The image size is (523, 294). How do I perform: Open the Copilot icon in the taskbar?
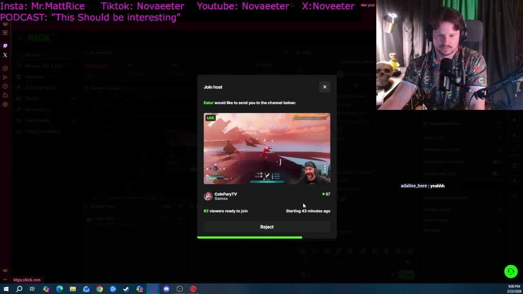tap(46, 289)
